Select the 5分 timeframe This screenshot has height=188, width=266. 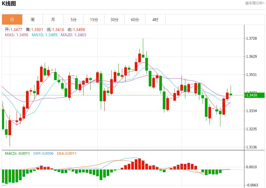(73, 19)
